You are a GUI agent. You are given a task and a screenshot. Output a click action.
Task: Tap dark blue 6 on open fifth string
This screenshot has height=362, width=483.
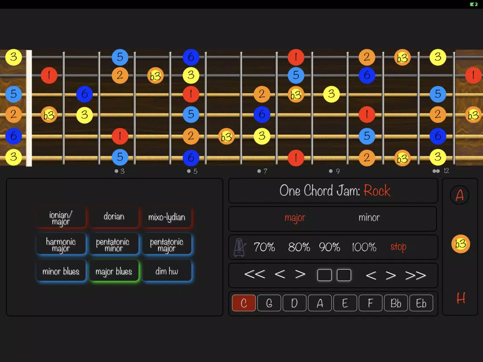[x=14, y=136]
